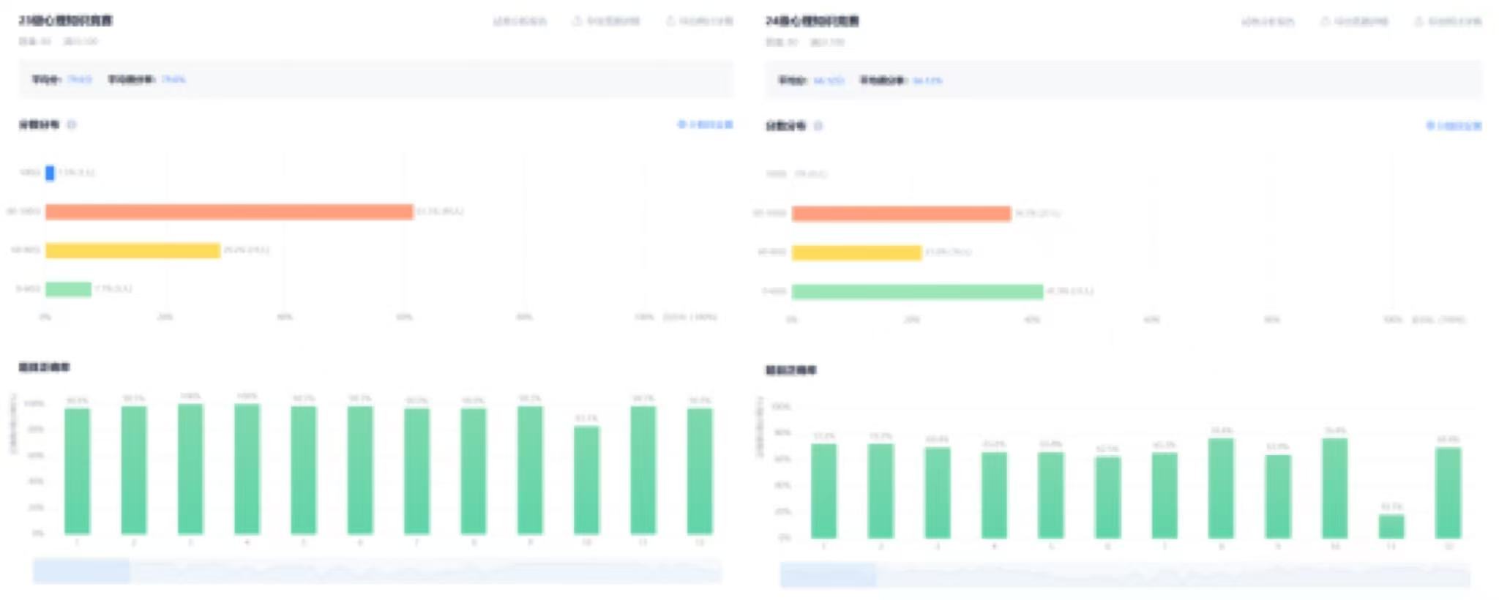Click the shortest bar, question 11, in 24级 chart
The height and width of the screenshot is (600, 1499).
(x=1391, y=526)
